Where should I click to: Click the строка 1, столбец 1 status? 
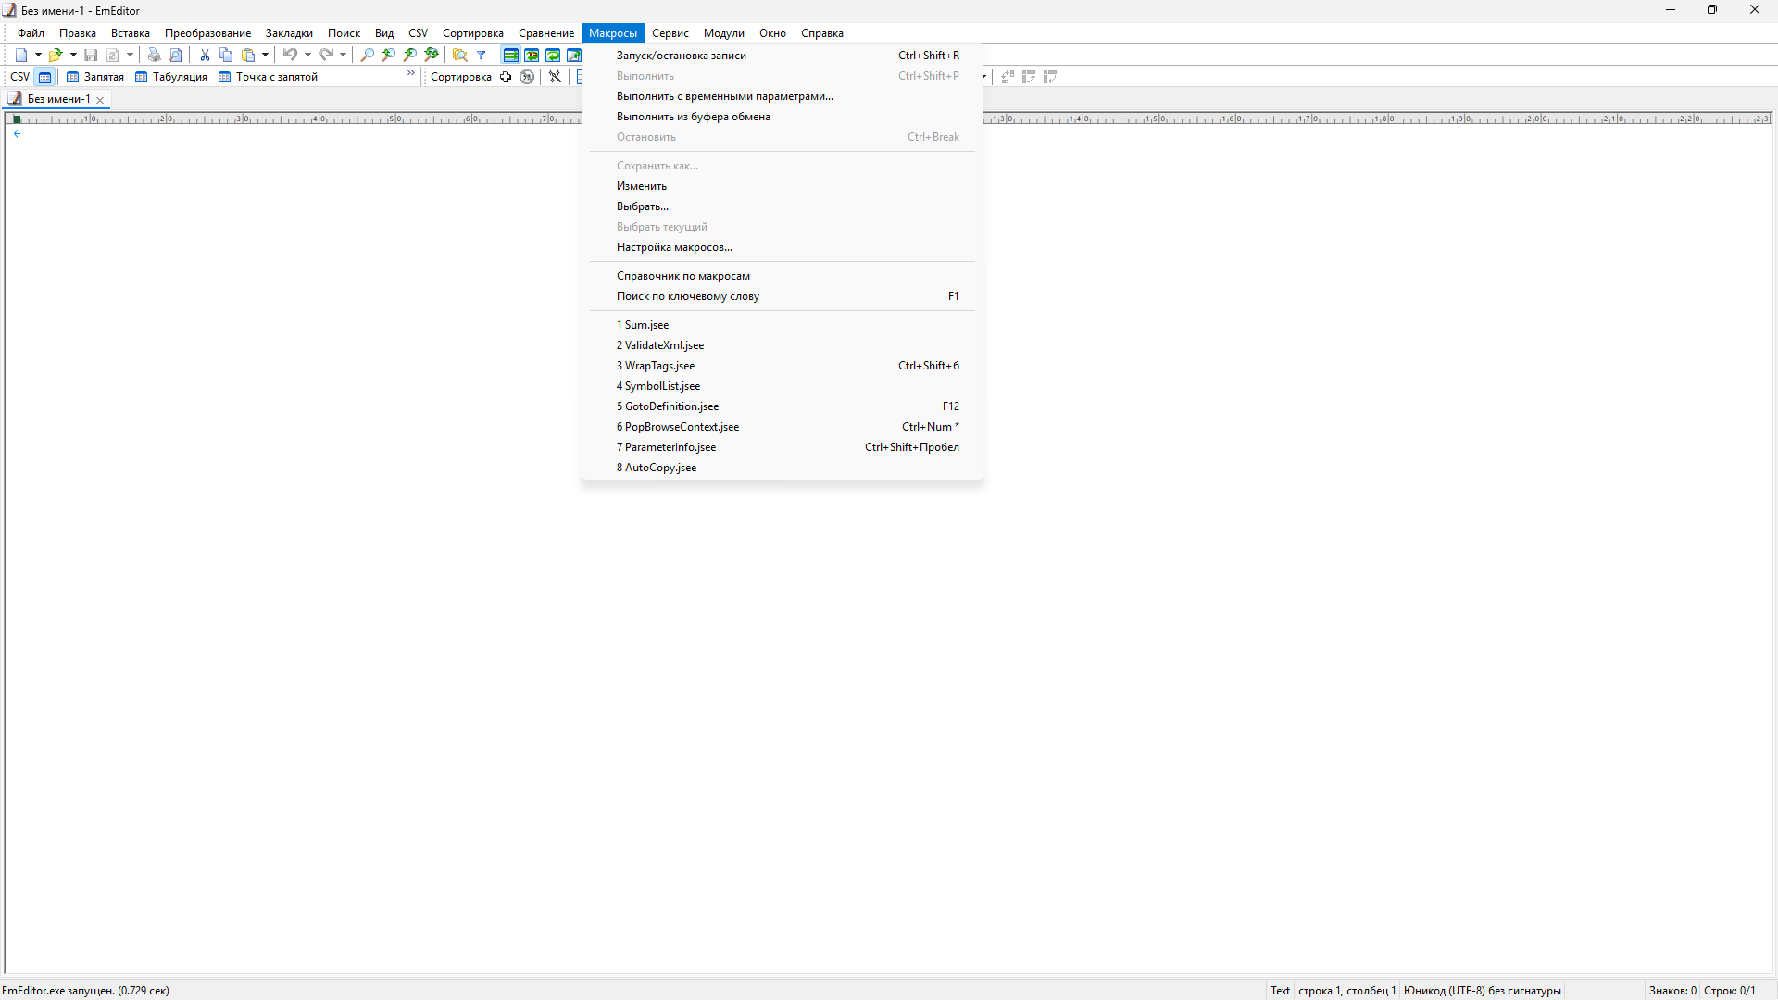click(1346, 991)
